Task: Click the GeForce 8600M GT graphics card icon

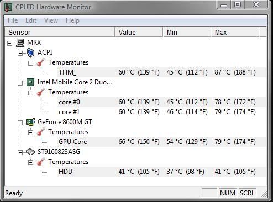Action: [x=30, y=122]
